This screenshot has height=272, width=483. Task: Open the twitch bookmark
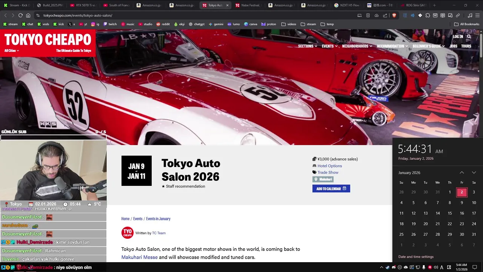[x=110, y=24]
